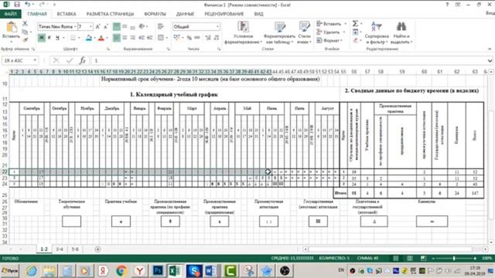Viewport: 495px width, 278px height.
Task: Toggle underline formatting
Action: coord(57,38)
